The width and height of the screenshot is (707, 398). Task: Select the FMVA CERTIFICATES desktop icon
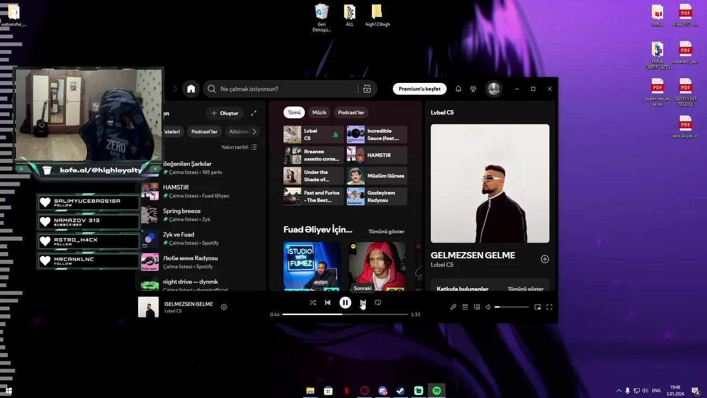click(657, 55)
